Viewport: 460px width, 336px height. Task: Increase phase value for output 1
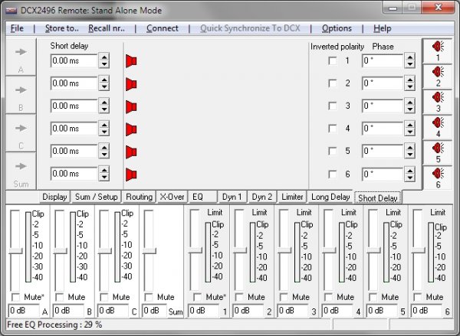pyautogui.click(x=410, y=57)
